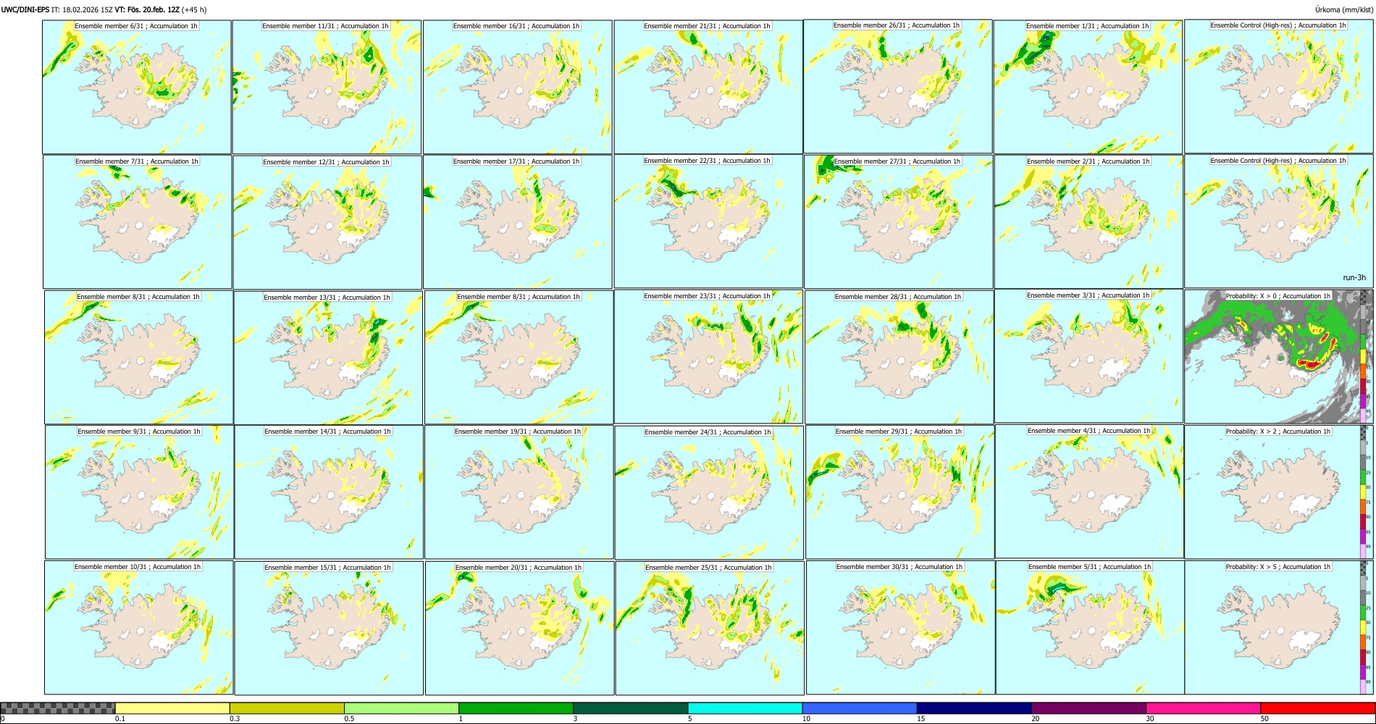
Task: Click the vertical probability scale beside X > 2
Action: pyautogui.click(x=1364, y=492)
